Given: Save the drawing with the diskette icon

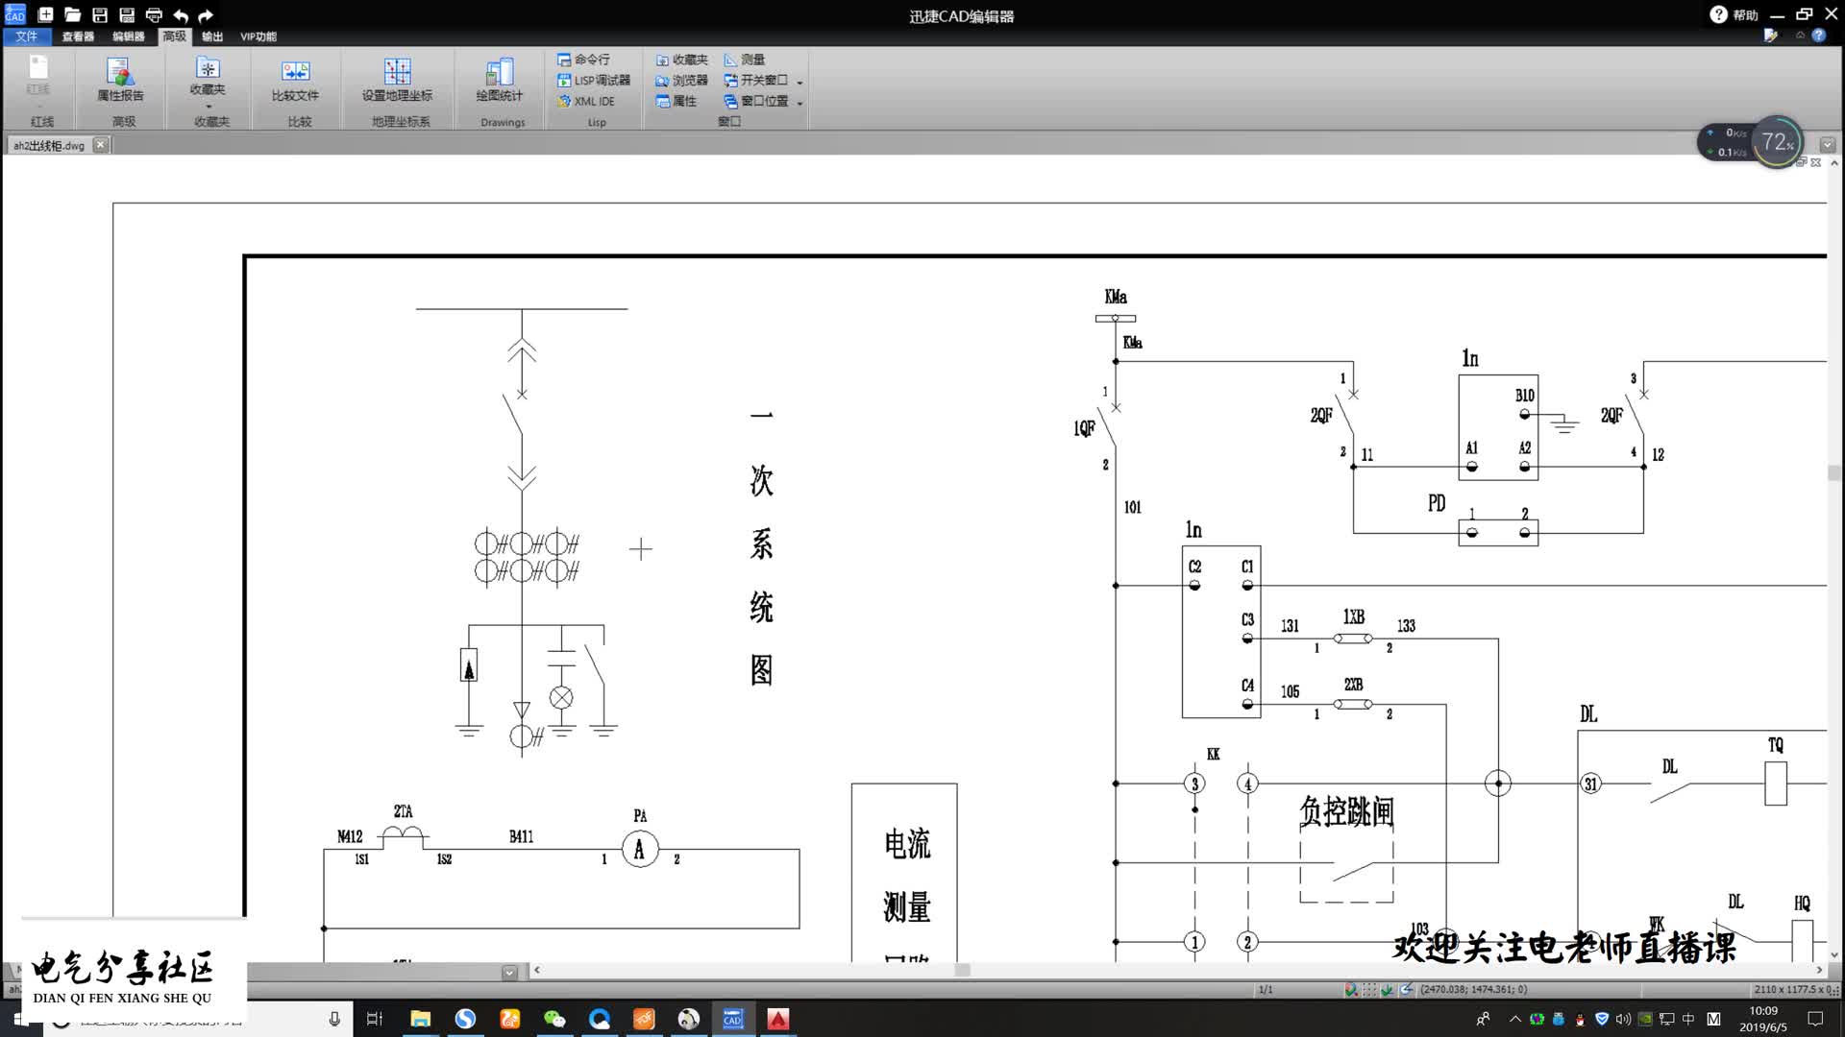Looking at the screenshot, I should (x=99, y=14).
